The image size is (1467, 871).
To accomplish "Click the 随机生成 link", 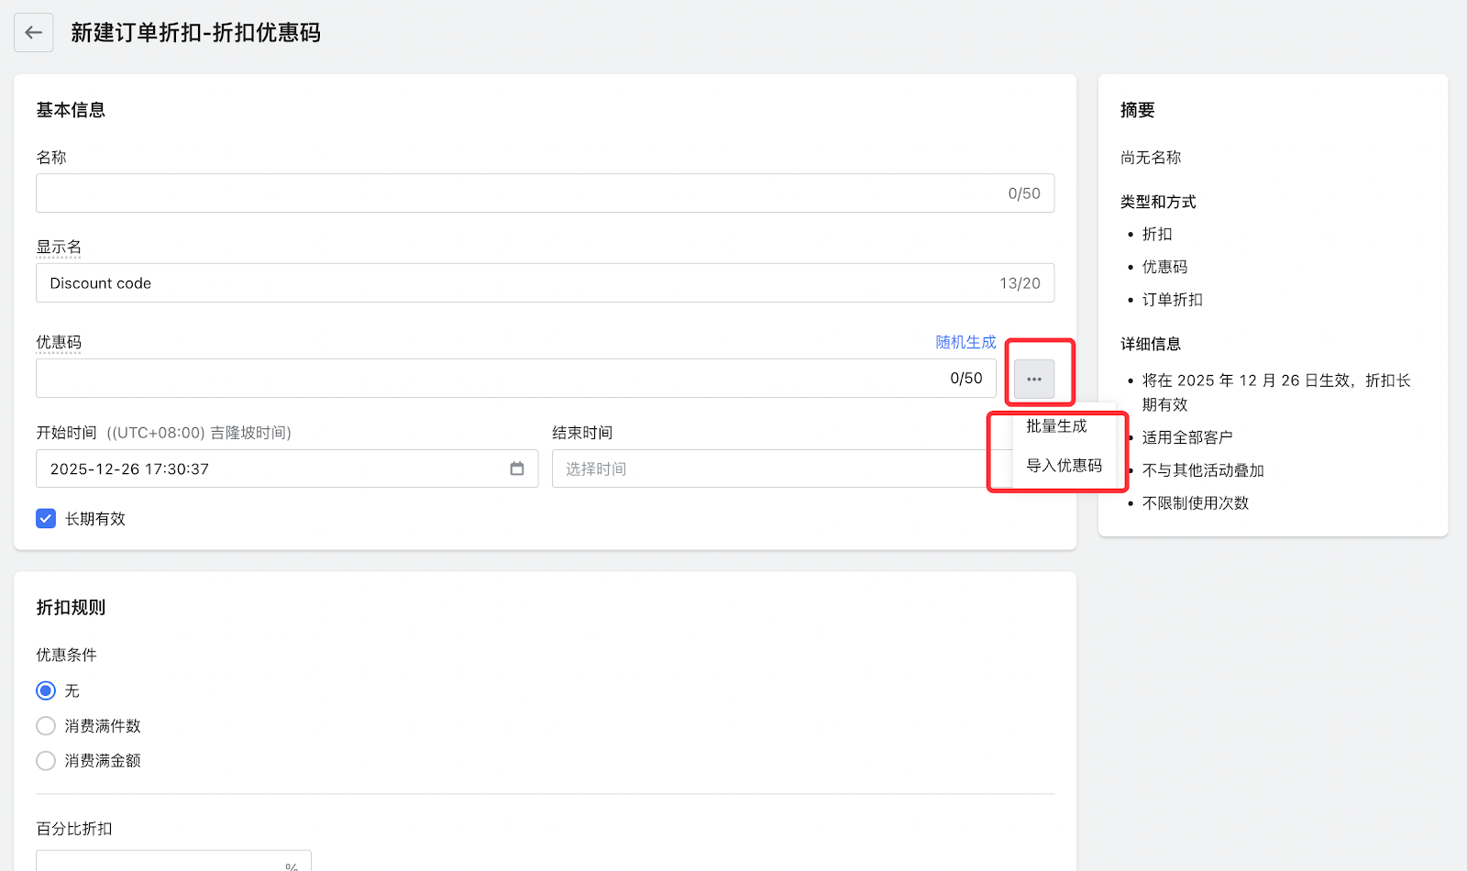I will [x=965, y=342].
